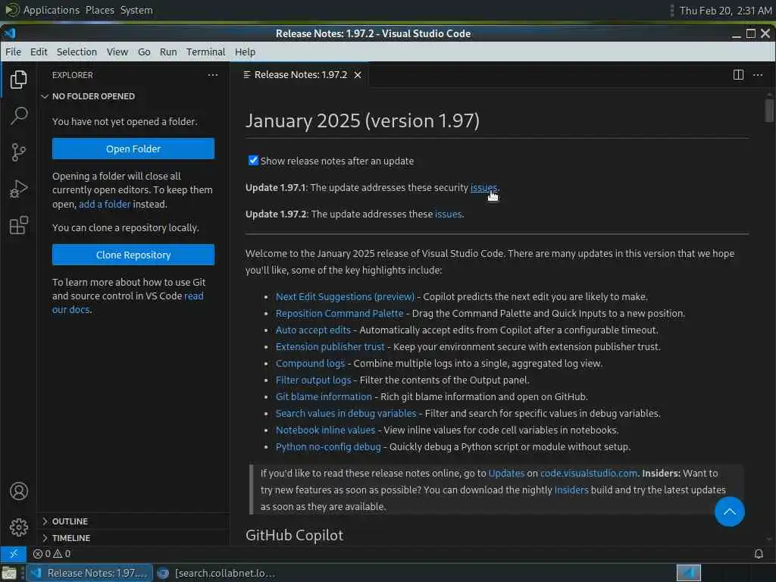This screenshot has height=582, width=776.
Task: Select the Release Notes: 1.97.2 tab
Action: (x=301, y=75)
